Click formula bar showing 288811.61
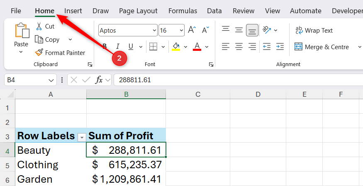 tap(239, 80)
